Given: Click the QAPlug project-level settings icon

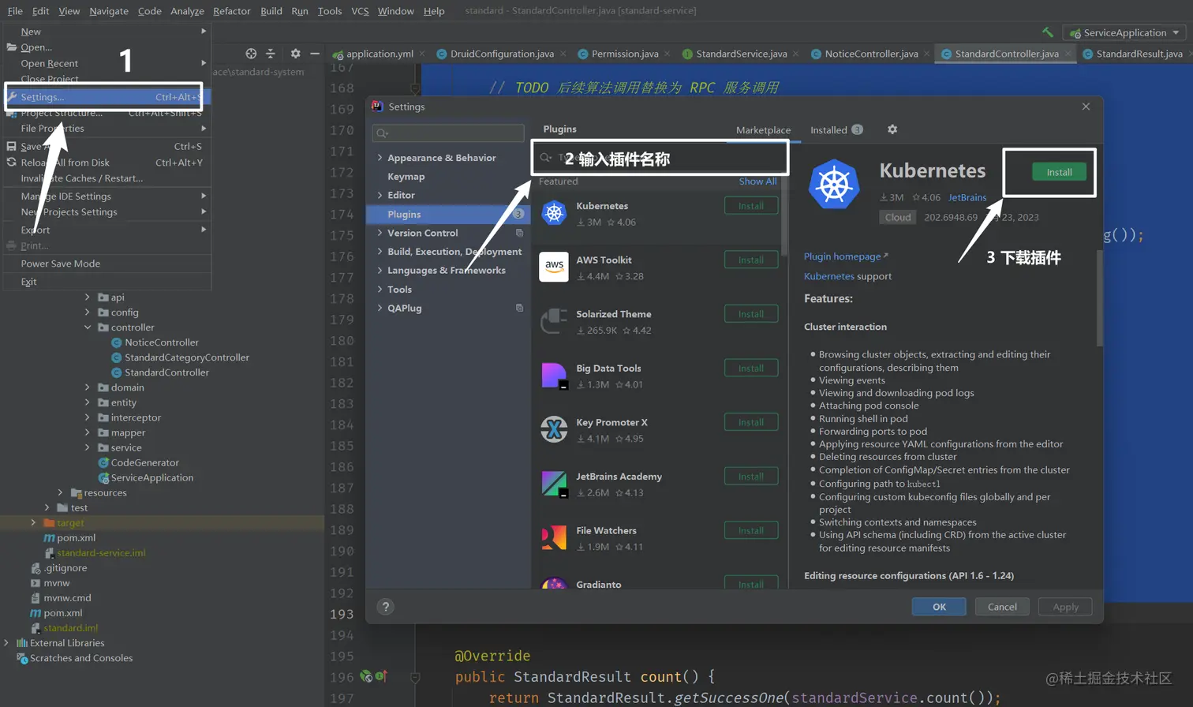Looking at the screenshot, I should (519, 308).
